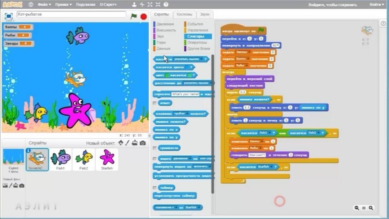
Task: Stop the project with red stop icon
Action: [144, 17]
